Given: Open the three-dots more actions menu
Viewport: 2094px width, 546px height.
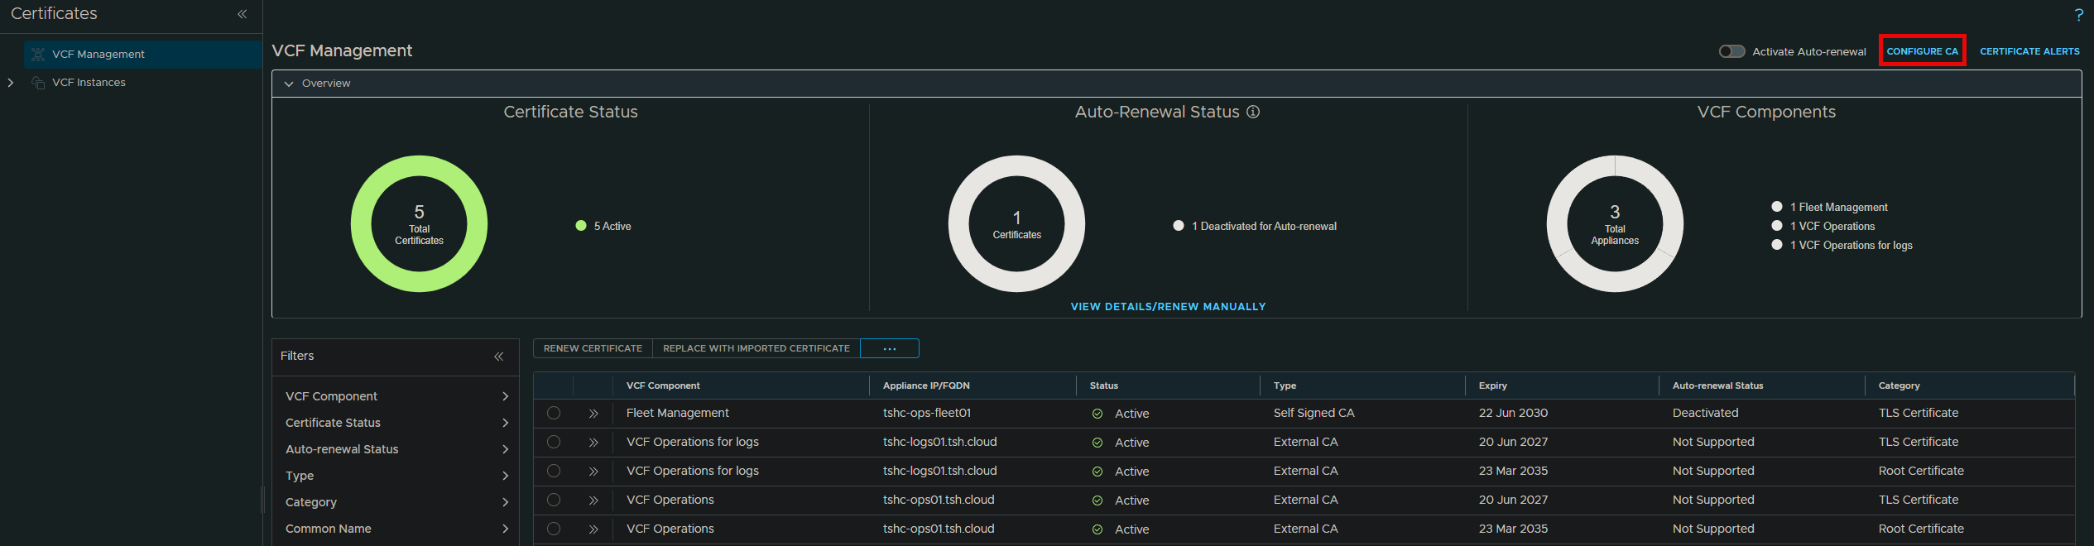Looking at the screenshot, I should tap(890, 349).
